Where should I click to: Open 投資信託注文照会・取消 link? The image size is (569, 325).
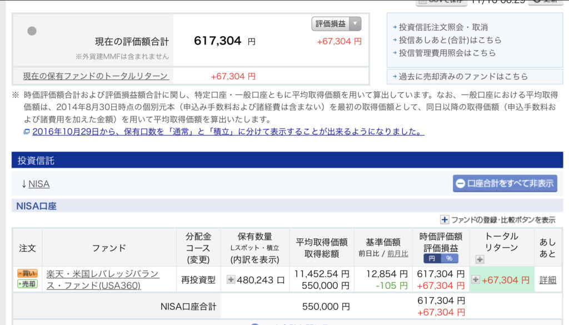coord(443,27)
